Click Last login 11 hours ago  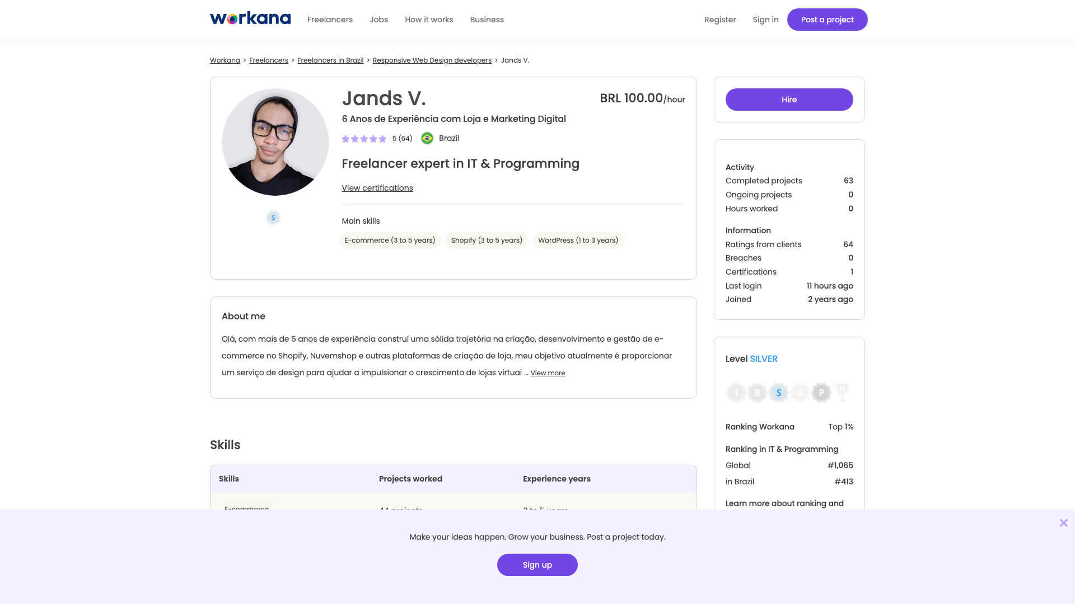pyautogui.click(x=789, y=286)
